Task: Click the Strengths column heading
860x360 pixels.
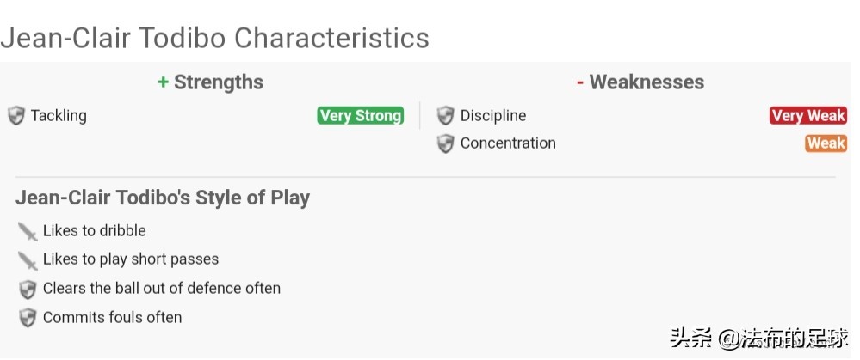Action: (211, 82)
